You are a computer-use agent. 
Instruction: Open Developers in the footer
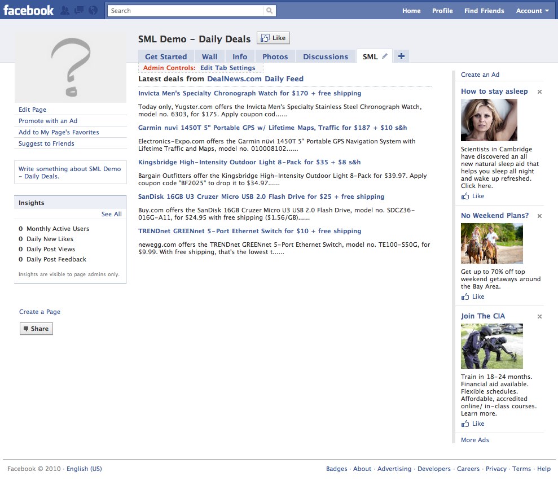434,469
